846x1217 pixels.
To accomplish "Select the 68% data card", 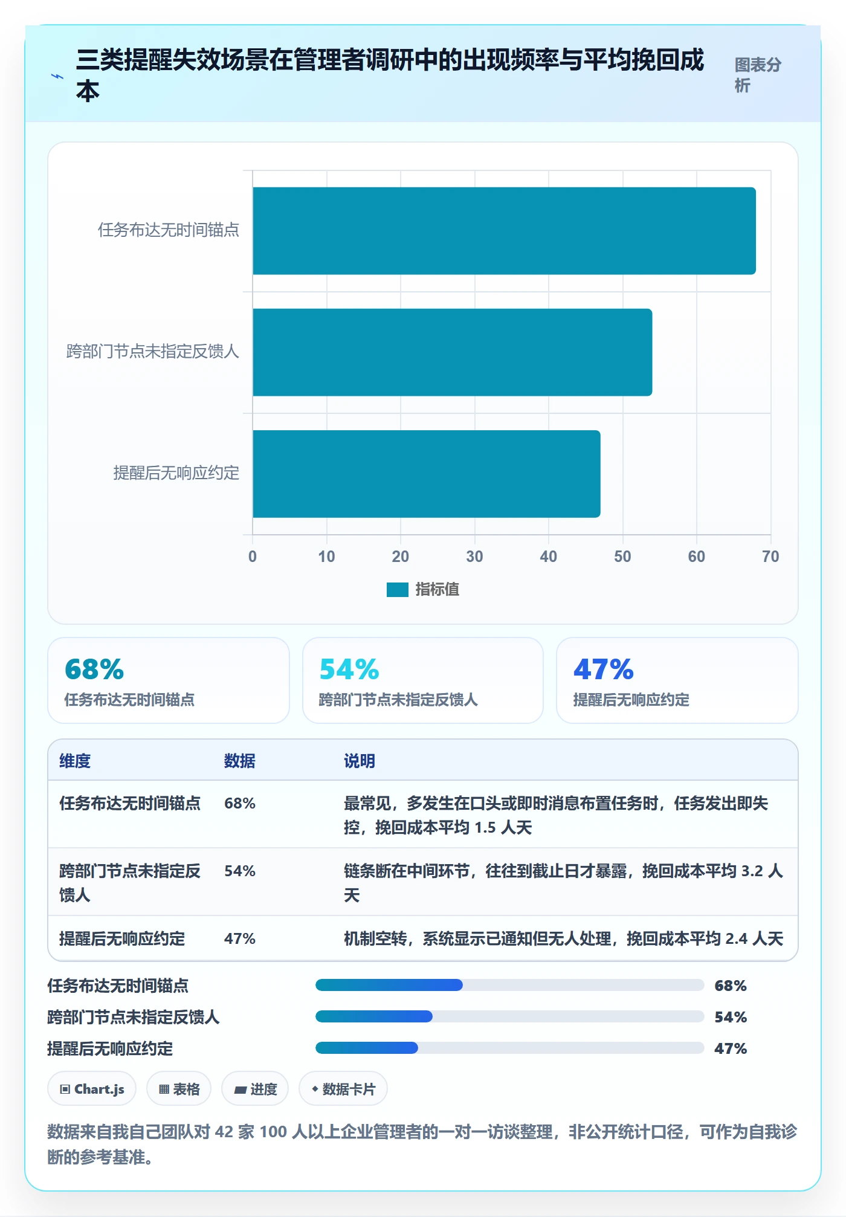I will (169, 680).
